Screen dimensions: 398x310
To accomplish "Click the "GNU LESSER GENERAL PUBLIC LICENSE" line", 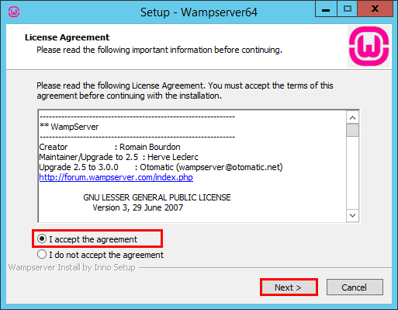I will pos(157,197).
